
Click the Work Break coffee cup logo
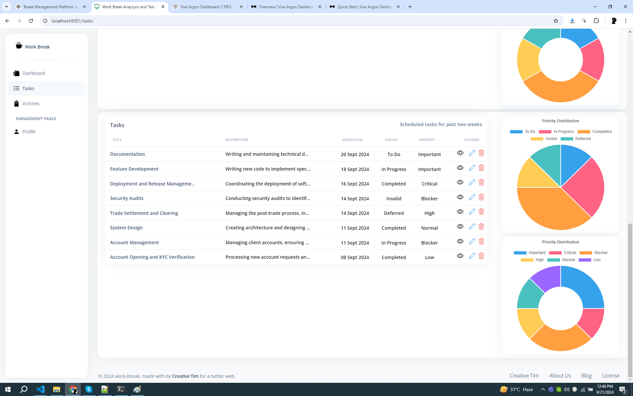pyautogui.click(x=19, y=46)
